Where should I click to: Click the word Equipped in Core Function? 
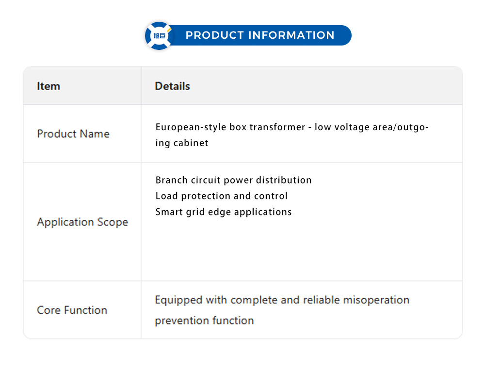178,300
